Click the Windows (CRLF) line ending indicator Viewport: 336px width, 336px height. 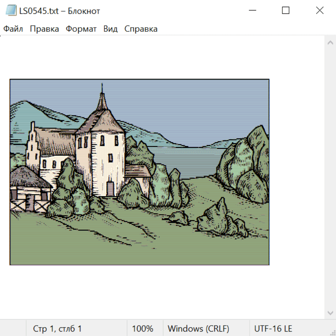point(198,329)
